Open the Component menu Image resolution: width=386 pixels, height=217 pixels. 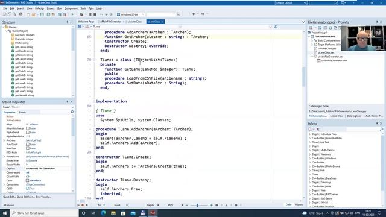tap(71, 8)
